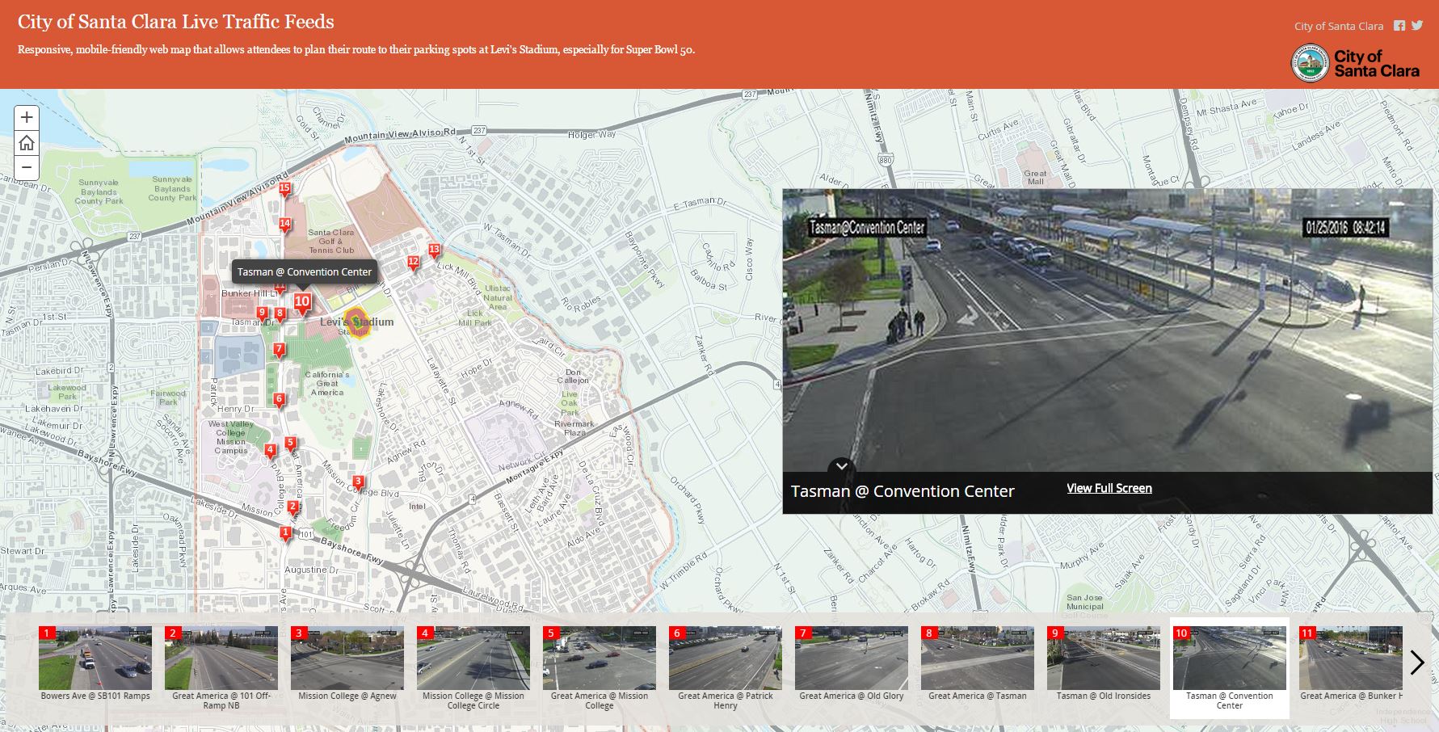1439x732 pixels.
Task: Click the City of Santa Clara logo
Action: click(x=1355, y=63)
